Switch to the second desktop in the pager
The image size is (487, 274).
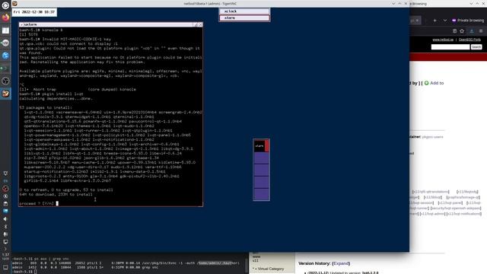[261, 158]
